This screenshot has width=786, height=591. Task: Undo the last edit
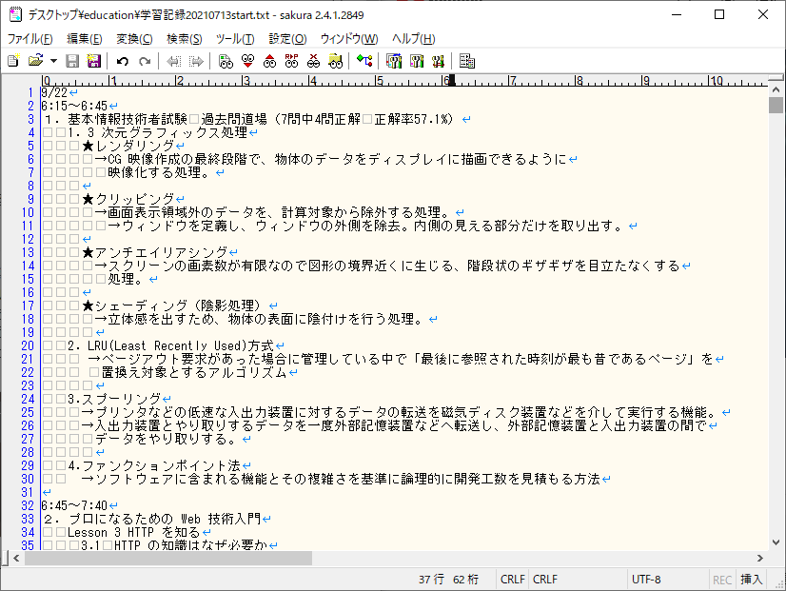click(122, 60)
